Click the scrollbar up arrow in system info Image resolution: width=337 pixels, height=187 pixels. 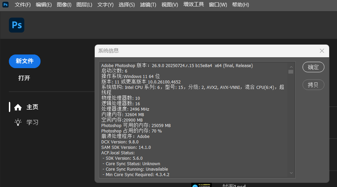tap(291, 67)
